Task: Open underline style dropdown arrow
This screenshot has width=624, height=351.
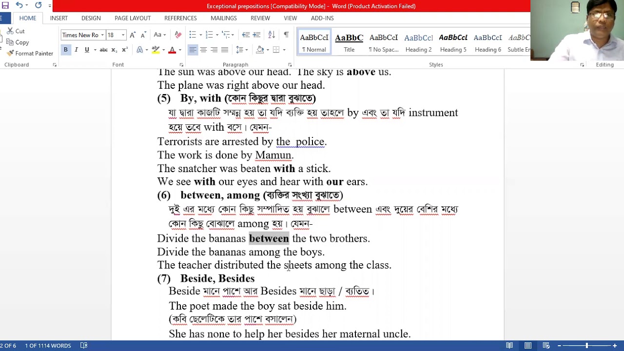Action: [95, 50]
